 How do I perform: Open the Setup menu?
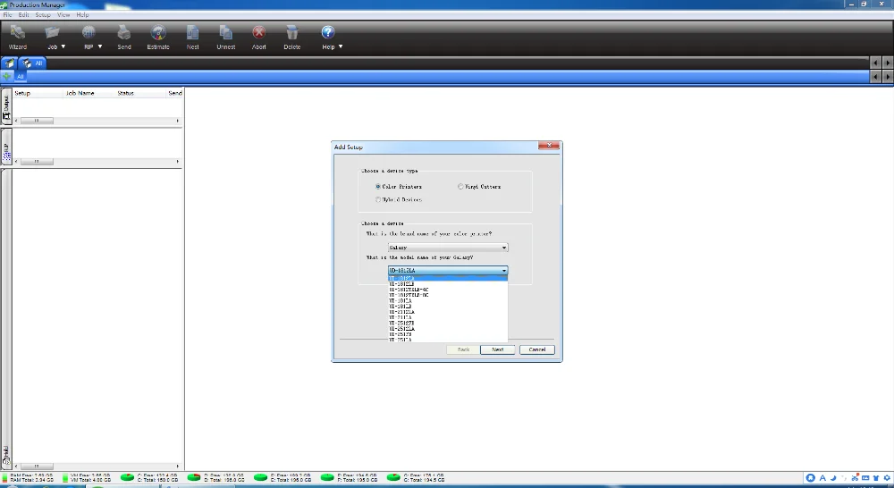pos(43,15)
